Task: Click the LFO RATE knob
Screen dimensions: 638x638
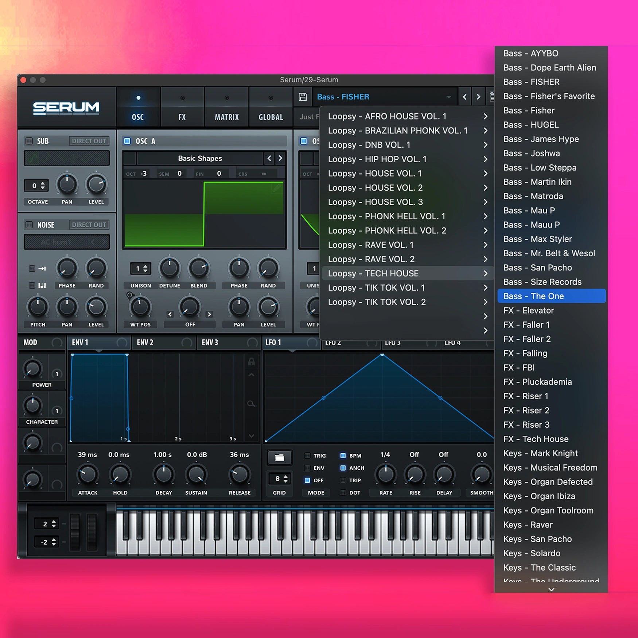Action: click(x=386, y=474)
